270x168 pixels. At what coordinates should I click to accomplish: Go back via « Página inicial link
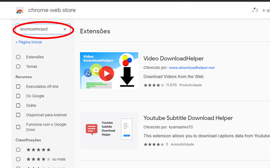click(x=28, y=42)
